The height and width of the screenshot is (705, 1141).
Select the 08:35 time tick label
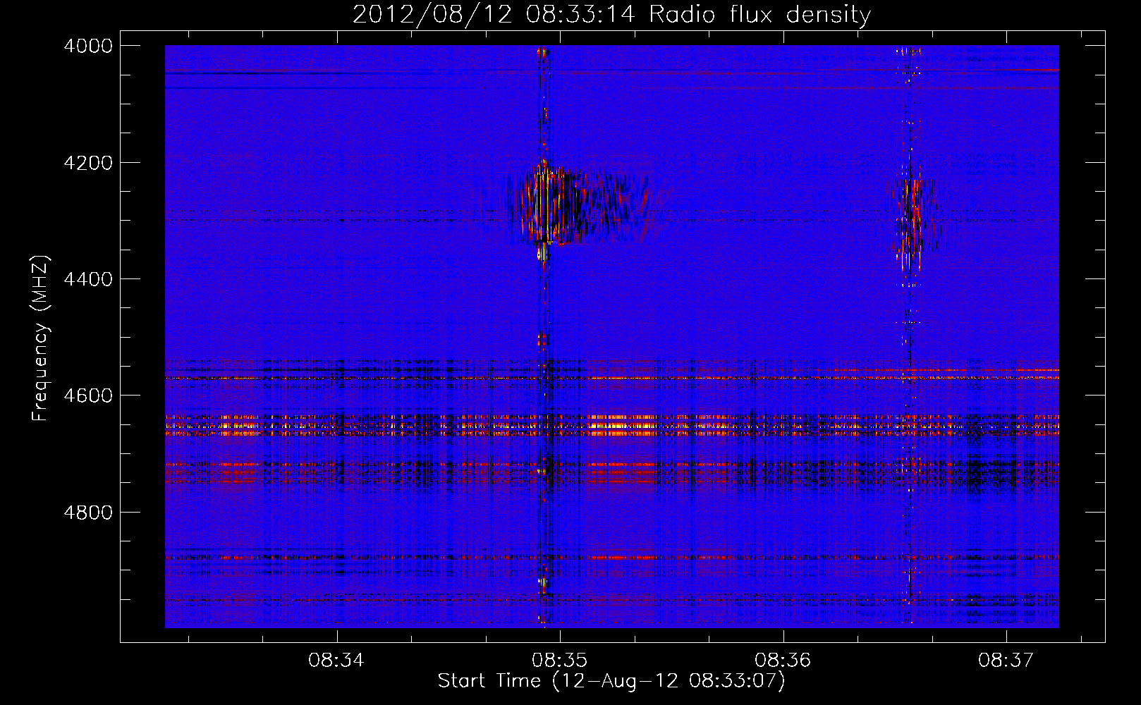(560, 660)
